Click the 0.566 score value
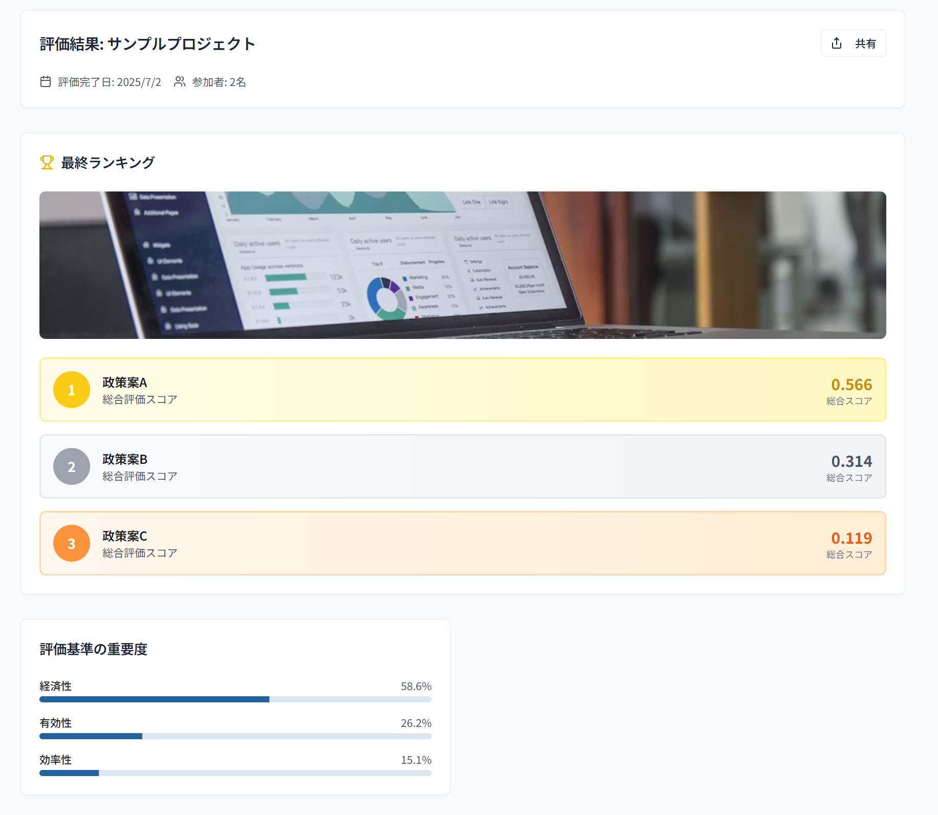The image size is (938, 815). [x=851, y=384]
